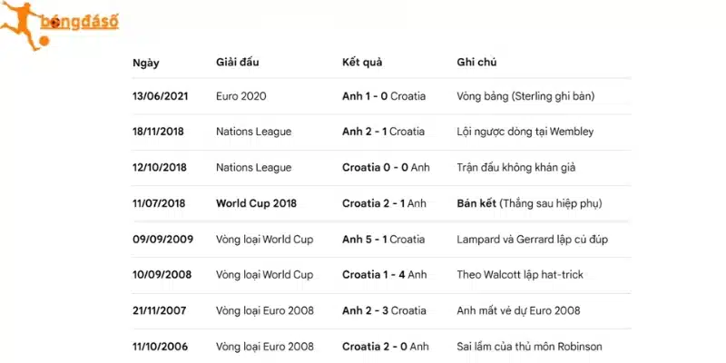Viewport: 726px width, 363px height.
Task: Select the Ngày column header
Action: point(145,63)
